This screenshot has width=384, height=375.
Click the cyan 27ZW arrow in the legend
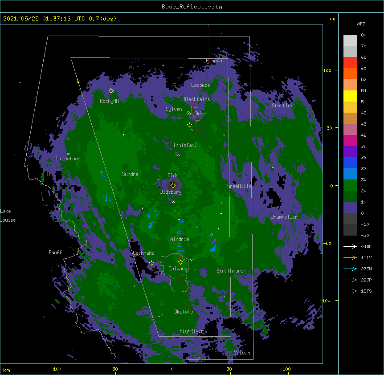coord(350,269)
